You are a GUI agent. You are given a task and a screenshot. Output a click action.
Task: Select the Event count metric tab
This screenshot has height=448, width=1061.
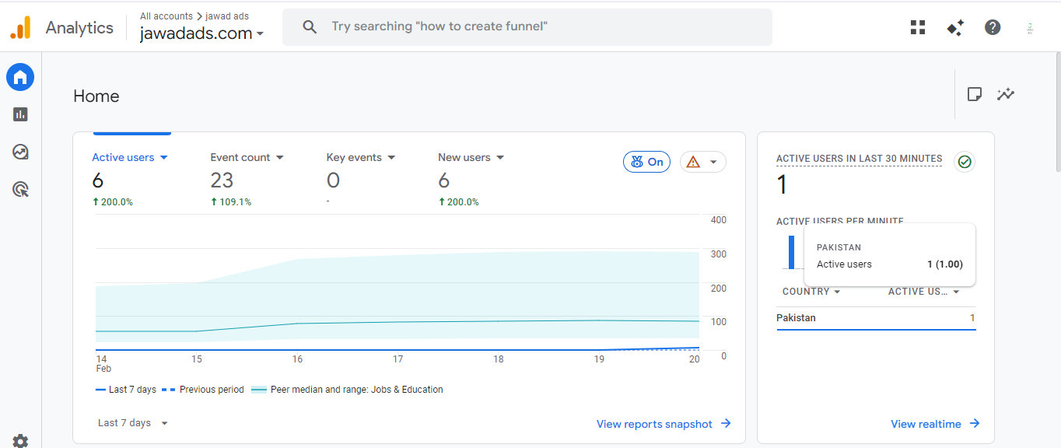[x=247, y=157]
